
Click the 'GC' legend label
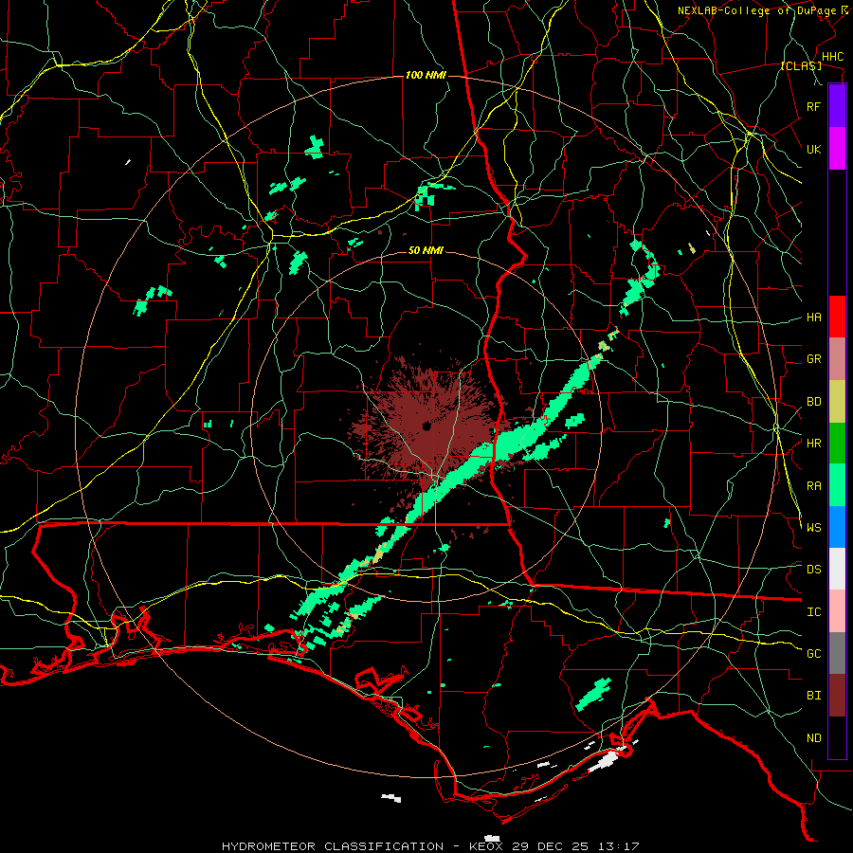click(x=813, y=654)
